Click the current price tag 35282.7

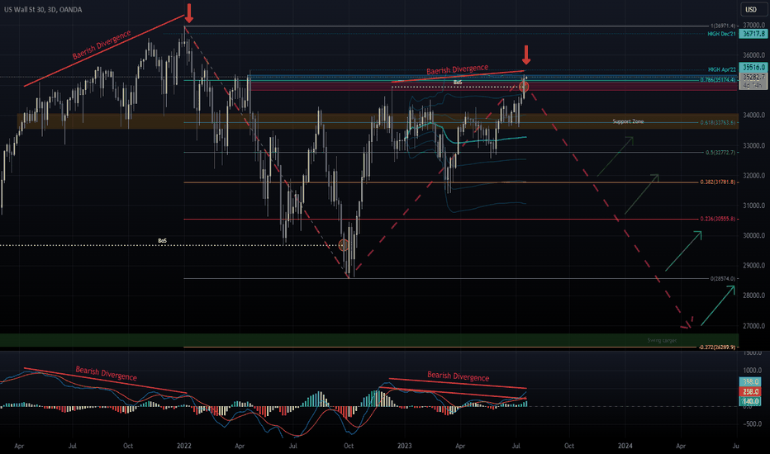[x=753, y=77]
